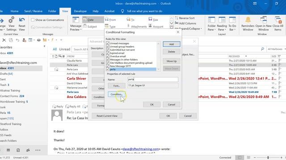The height and width of the screenshot is (160, 286).
Task: Click zoom slider handle in status bar
Action: (x=268, y=157)
